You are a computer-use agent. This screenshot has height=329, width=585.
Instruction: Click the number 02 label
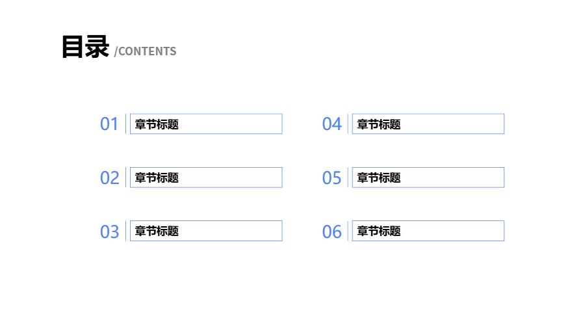click(109, 178)
